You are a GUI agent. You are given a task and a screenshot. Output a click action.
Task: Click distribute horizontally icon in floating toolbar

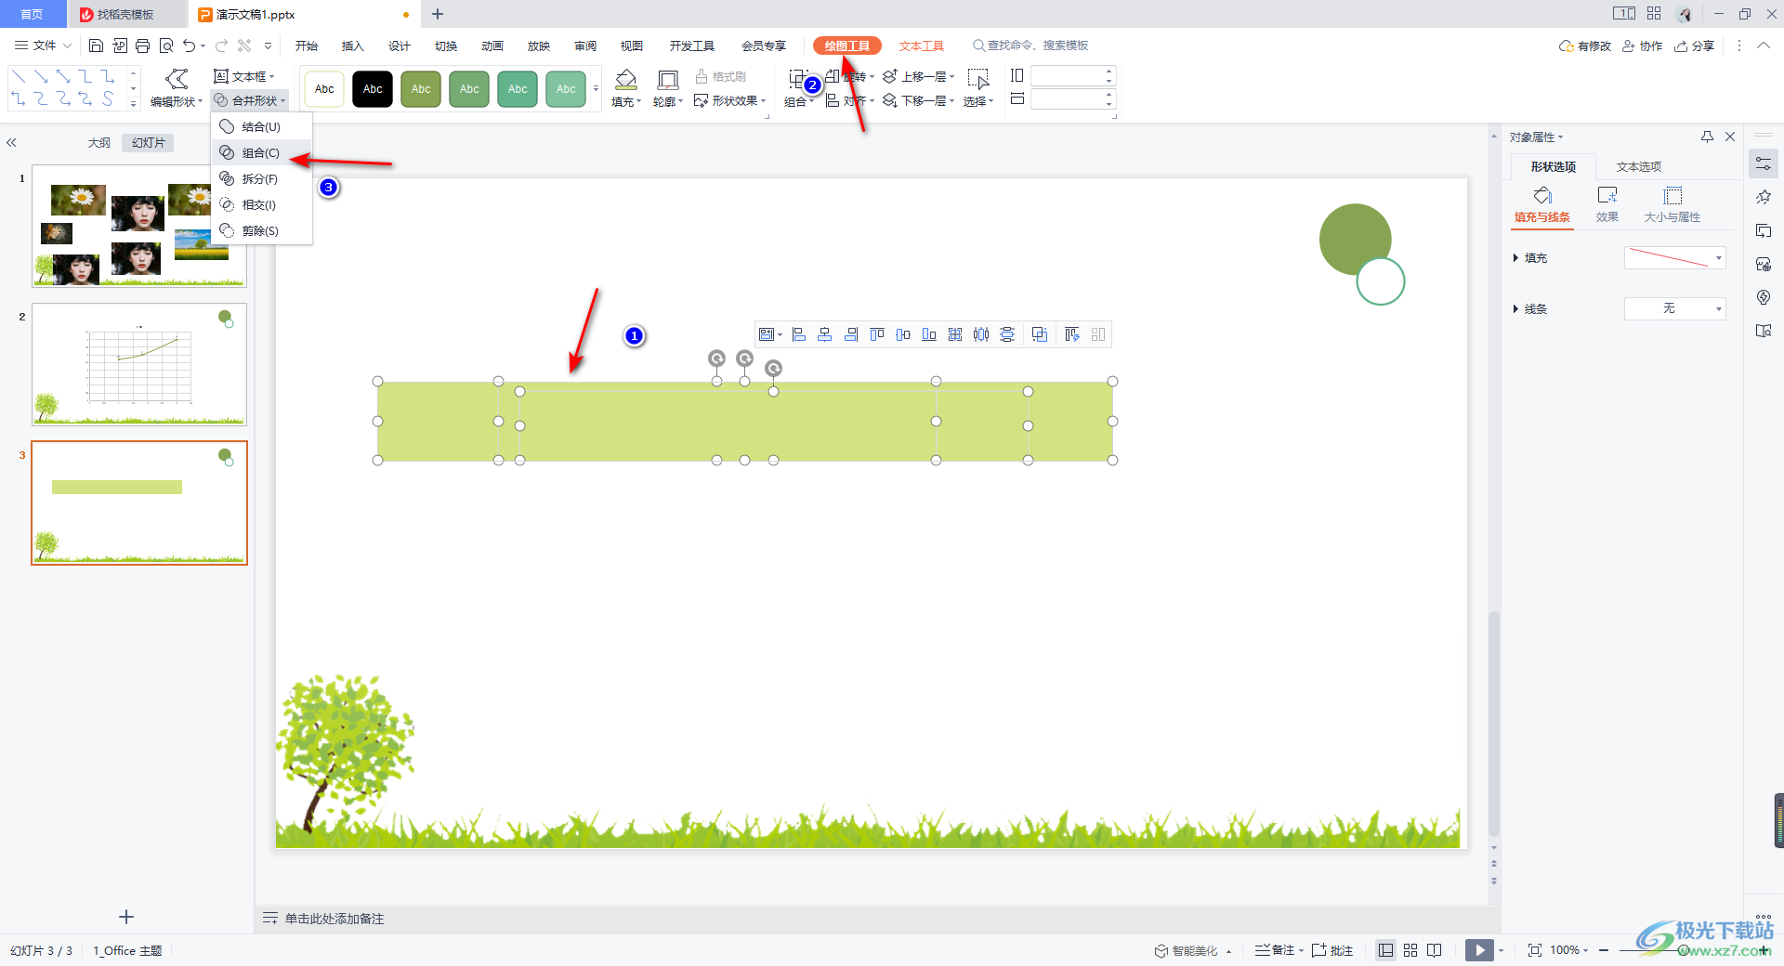[981, 334]
